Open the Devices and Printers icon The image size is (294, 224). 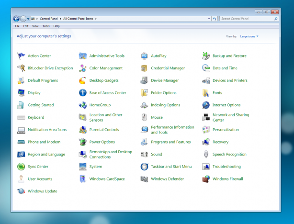(206, 80)
